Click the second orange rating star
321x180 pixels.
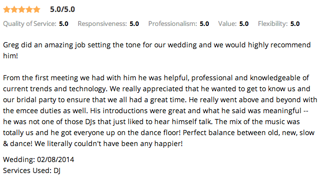(x=15, y=9)
